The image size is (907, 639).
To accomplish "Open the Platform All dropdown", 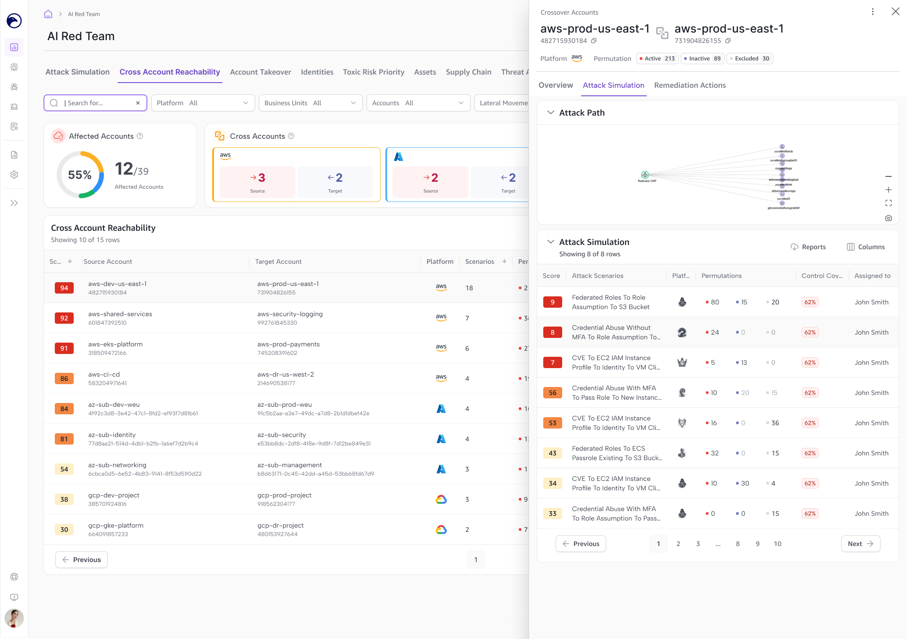I will click(x=203, y=103).
